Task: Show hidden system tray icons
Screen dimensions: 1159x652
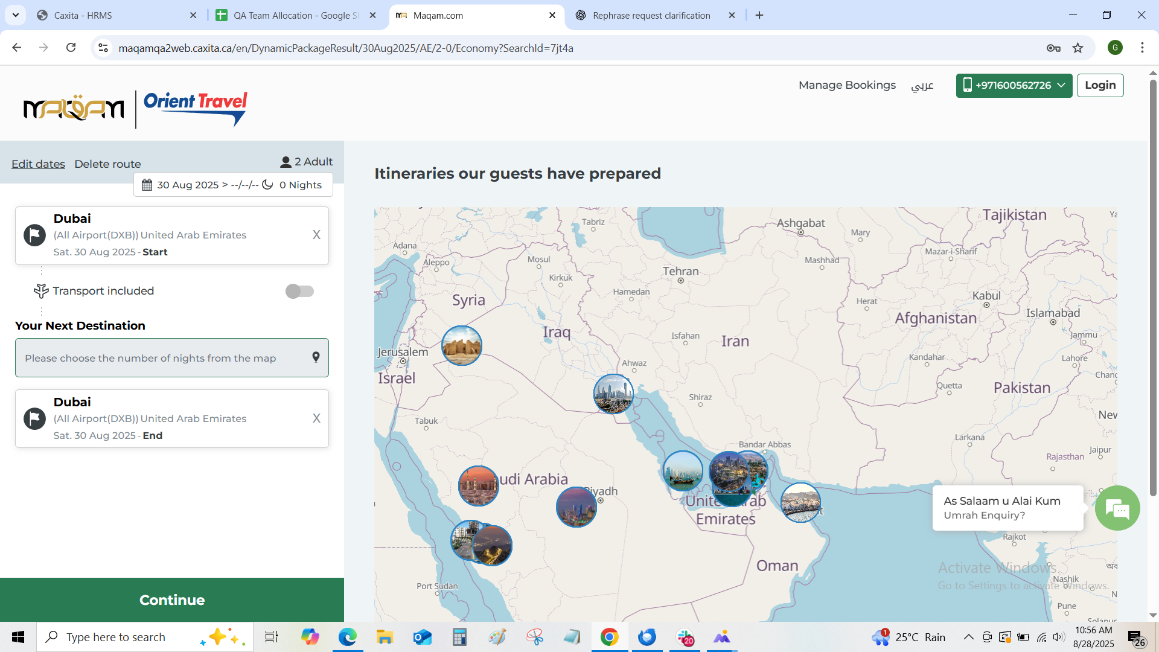Action: tap(968, 637)
